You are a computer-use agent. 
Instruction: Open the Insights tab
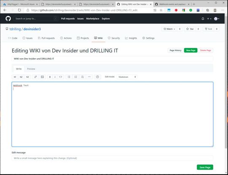[x=131, y=38]
